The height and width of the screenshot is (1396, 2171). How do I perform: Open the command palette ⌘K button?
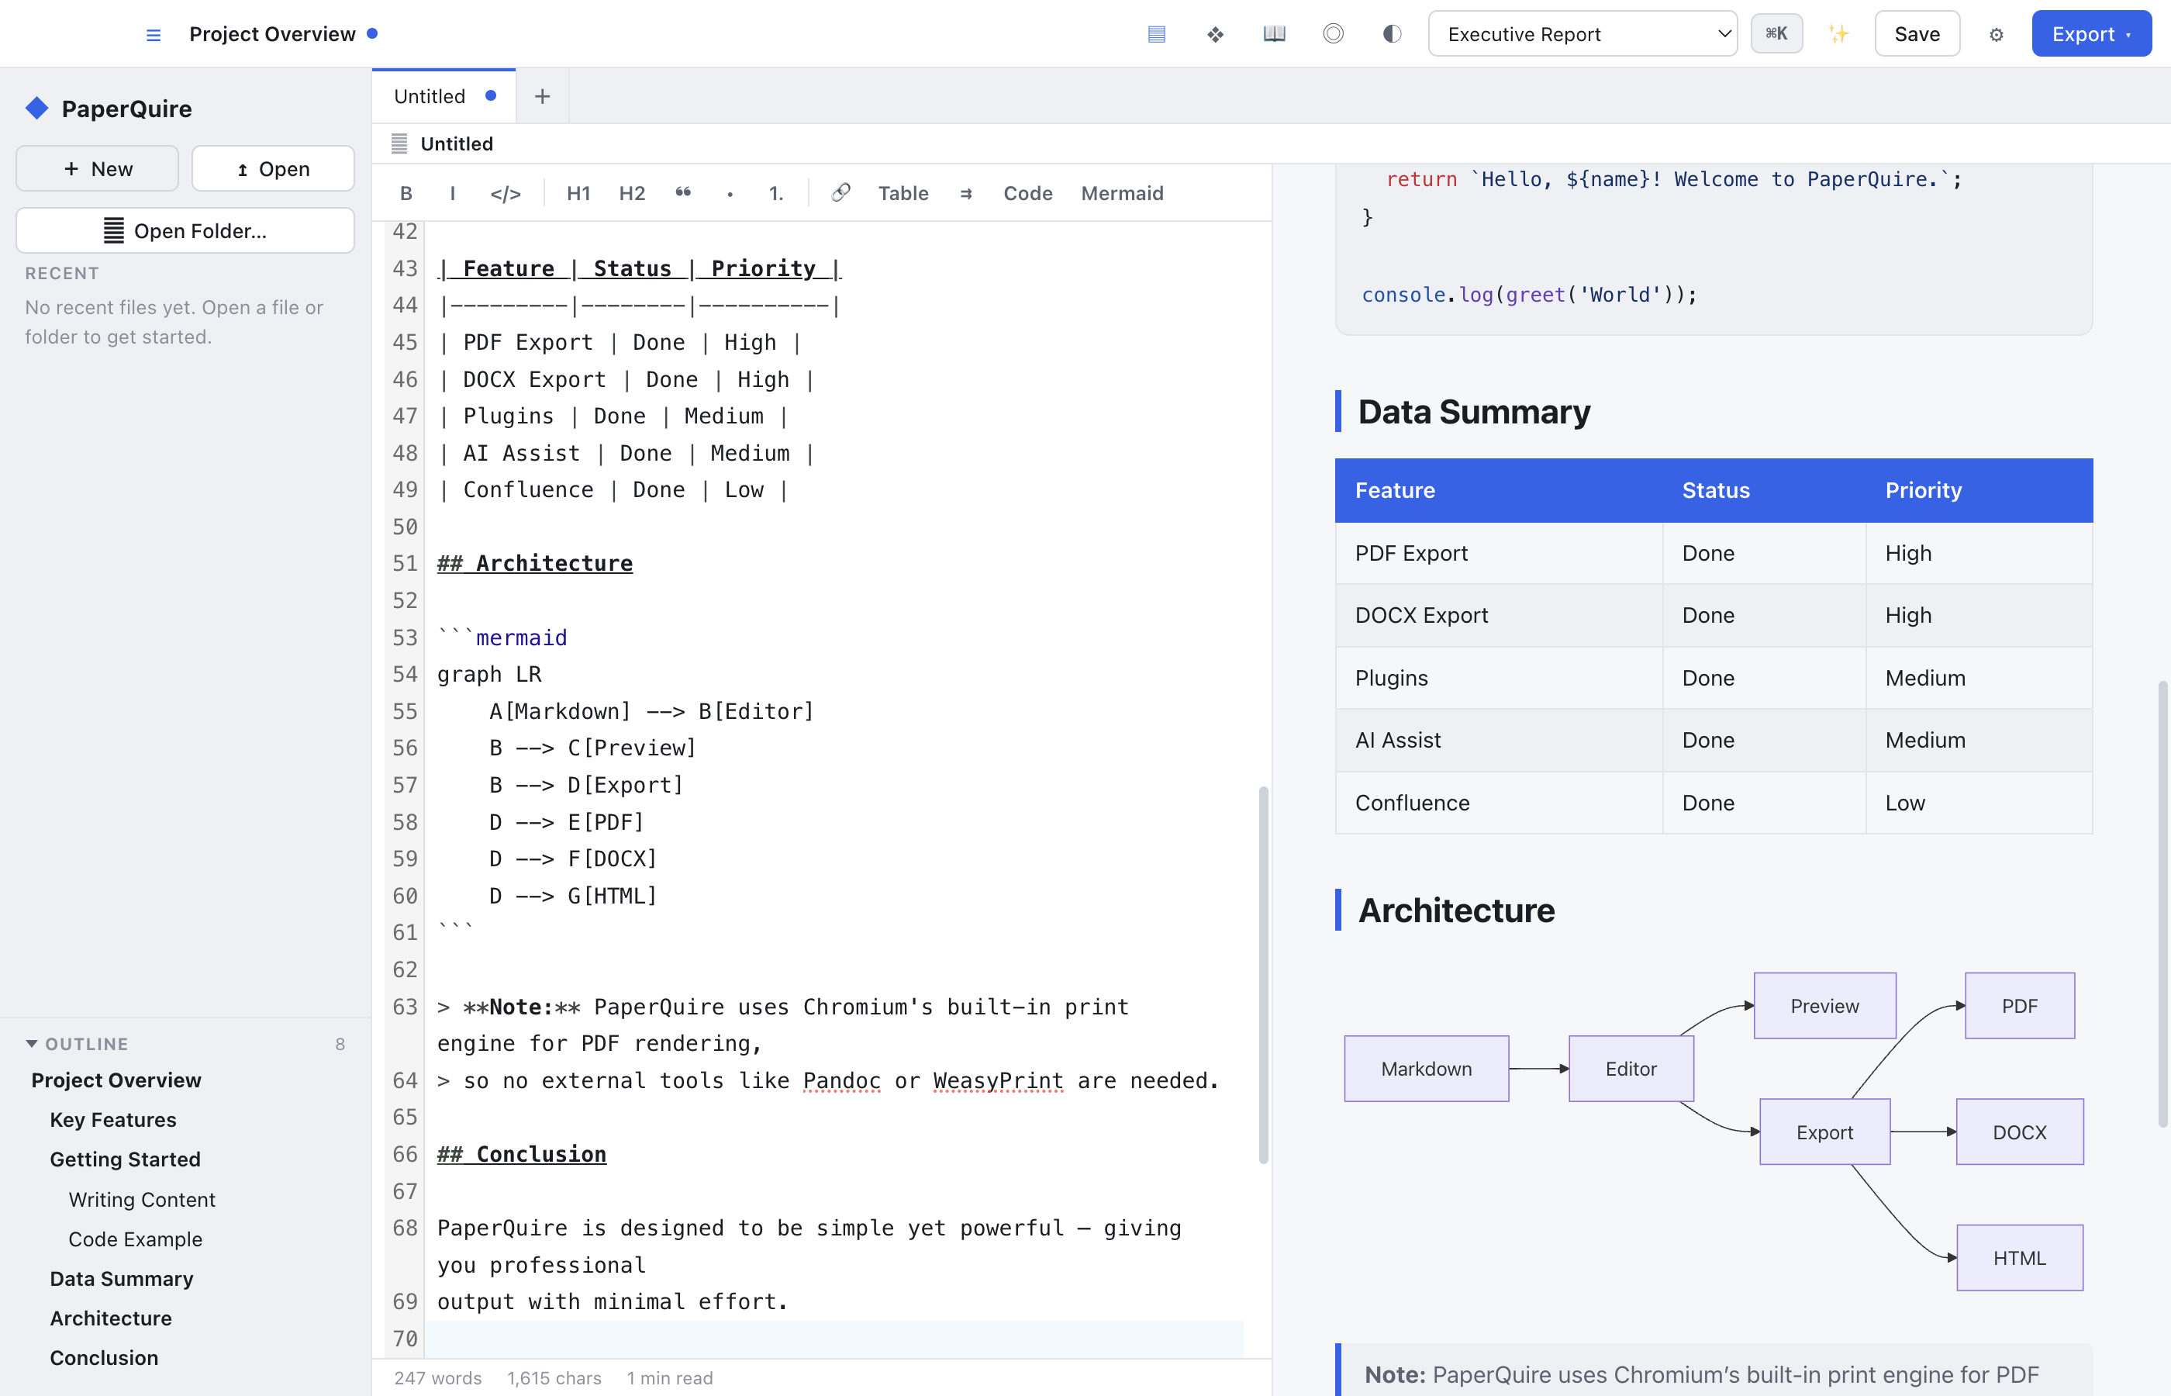1776,34
